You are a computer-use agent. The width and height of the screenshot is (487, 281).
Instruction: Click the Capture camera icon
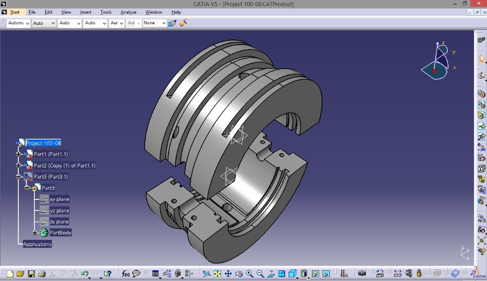362,273
